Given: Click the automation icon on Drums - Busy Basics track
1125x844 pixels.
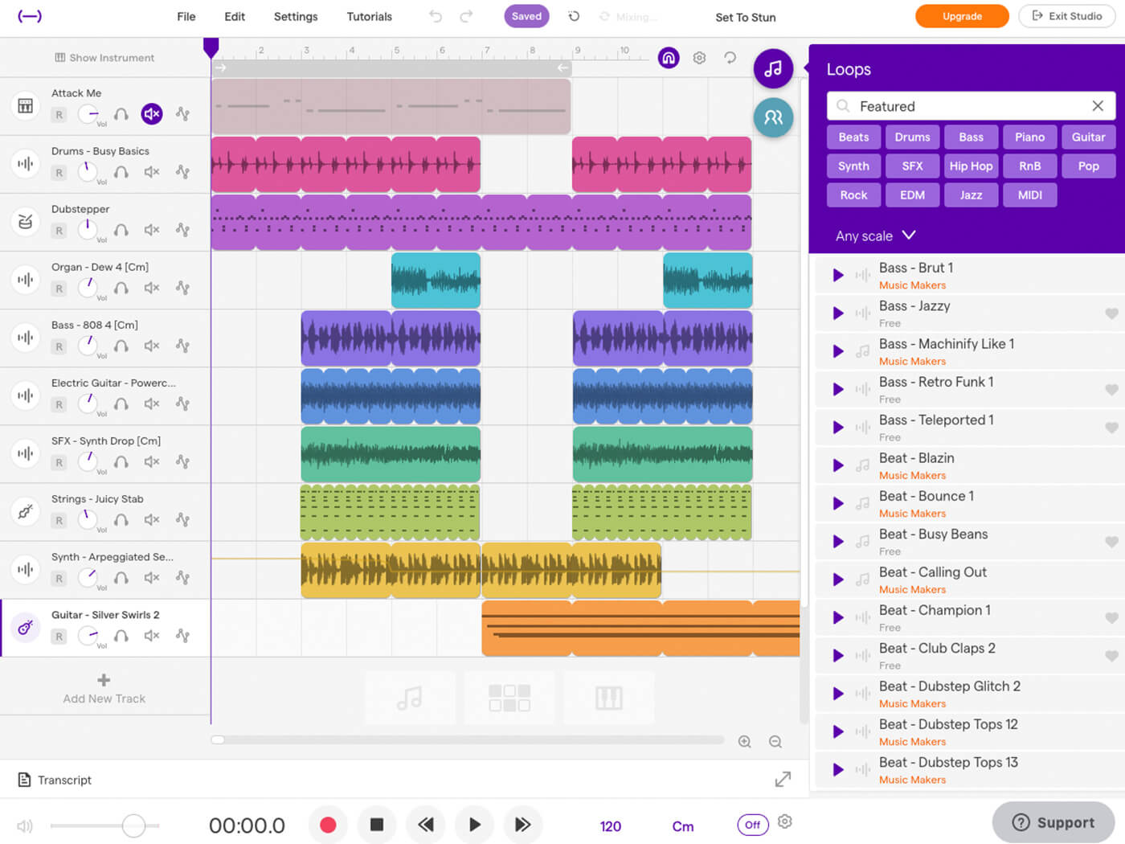Looking at the screenshot, I should tap(182, 172).
